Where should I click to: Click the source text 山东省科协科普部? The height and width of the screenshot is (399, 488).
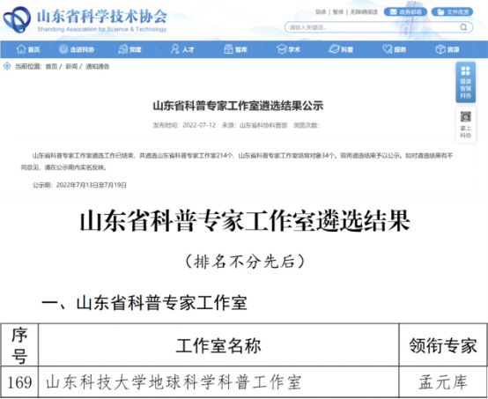pyautogui.click(x=263, y=125)
